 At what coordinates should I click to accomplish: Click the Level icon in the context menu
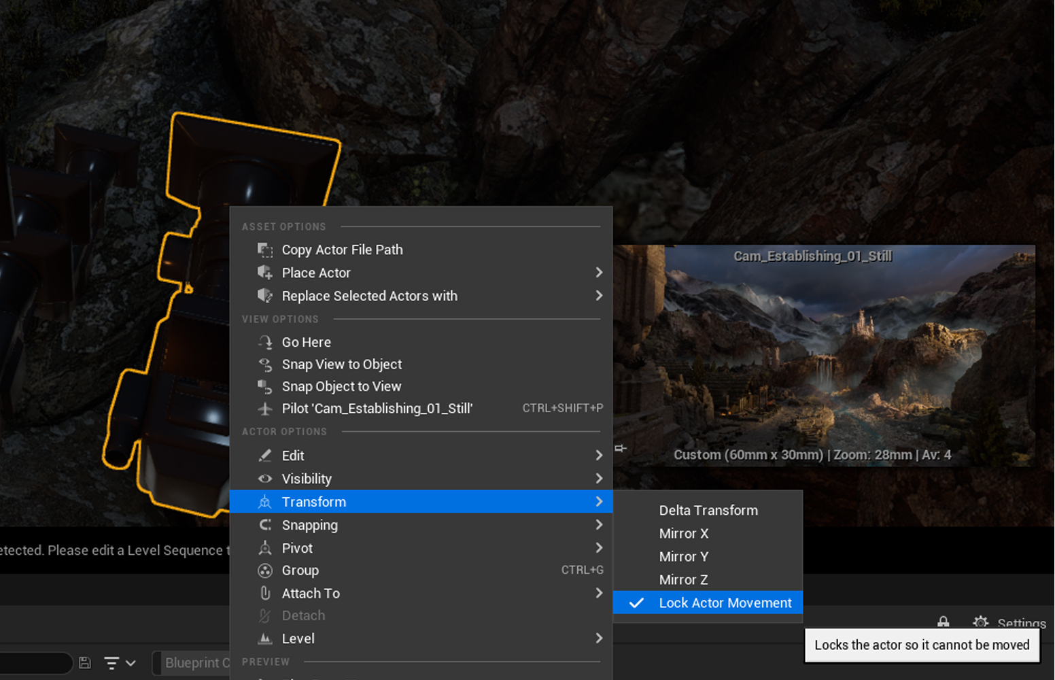(x=265, y=639)
